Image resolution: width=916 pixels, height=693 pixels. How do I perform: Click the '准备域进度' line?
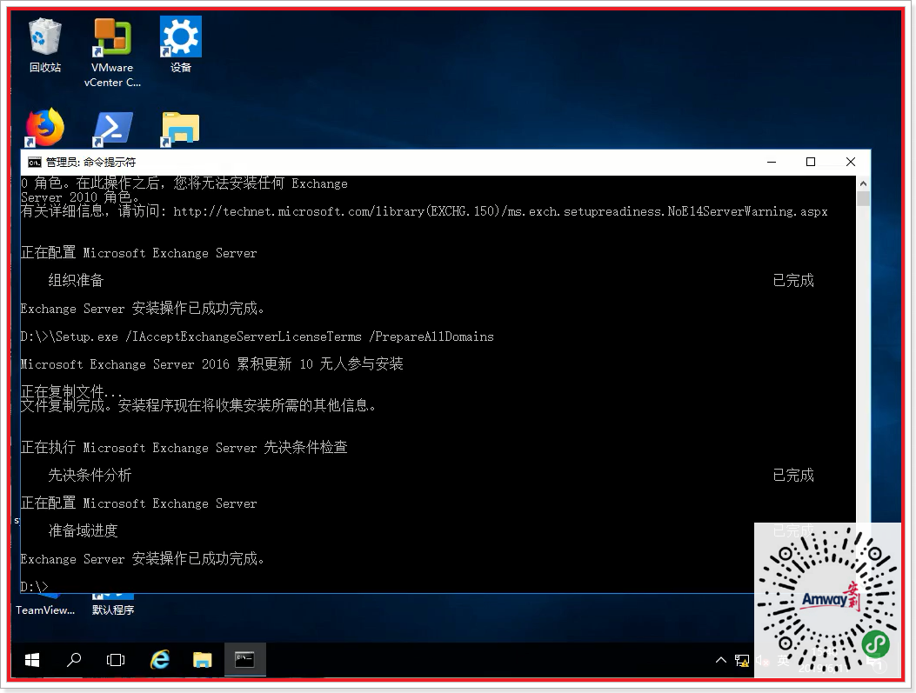point(83,530)
